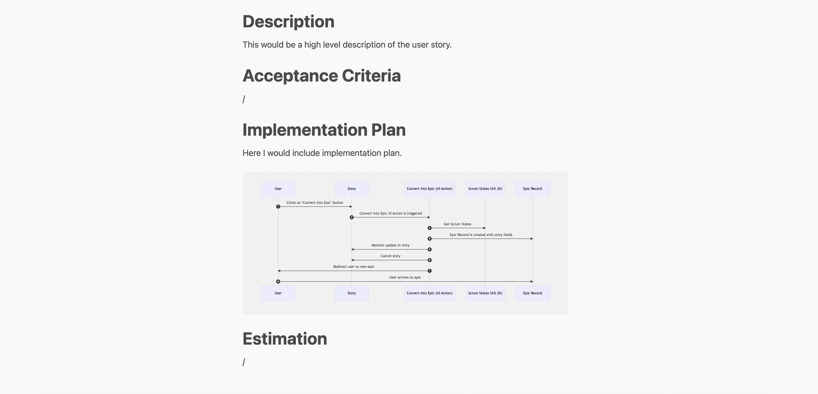Select the step 3 sequence marker
The image size is (818, 394).
(430, 228)
